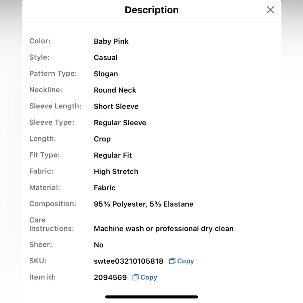Tap the Composition value 95% Polyester, 5% Elastane

coord(144,204)
